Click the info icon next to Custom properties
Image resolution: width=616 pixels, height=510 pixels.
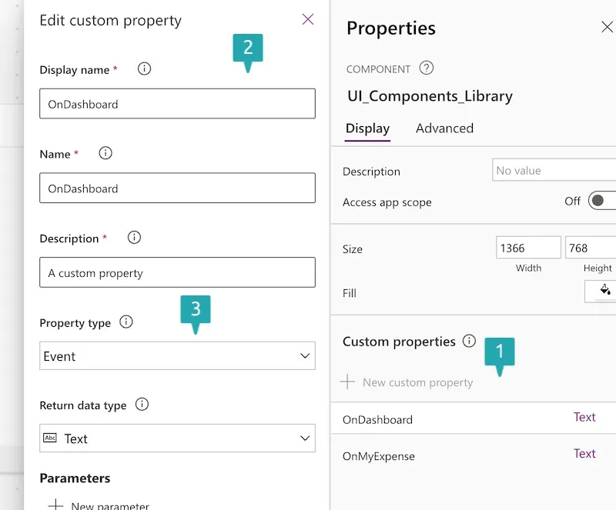[469, 341]
